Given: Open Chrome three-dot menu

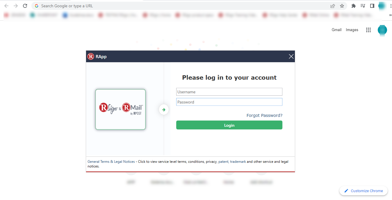Looking at the screenshot, I should 390,6.
